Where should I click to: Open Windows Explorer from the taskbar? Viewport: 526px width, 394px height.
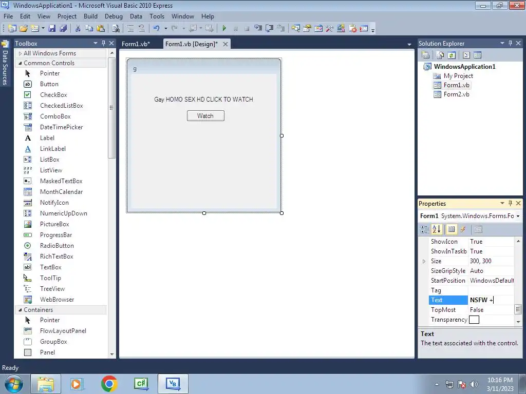[x=46, y=384]
